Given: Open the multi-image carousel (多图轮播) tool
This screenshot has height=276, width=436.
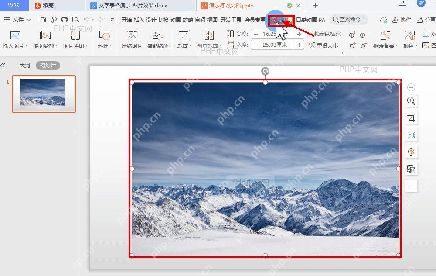Looking at the screenshot, I should (45, 35).
